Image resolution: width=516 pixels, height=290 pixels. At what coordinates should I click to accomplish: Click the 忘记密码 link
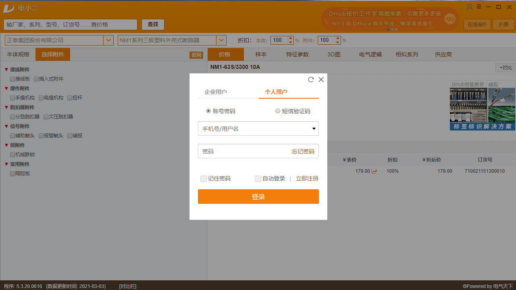click(304, 151)
